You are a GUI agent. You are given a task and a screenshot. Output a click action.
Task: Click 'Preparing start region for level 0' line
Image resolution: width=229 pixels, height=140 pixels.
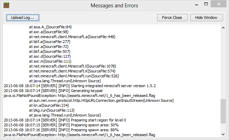click(x=65, y=120)
